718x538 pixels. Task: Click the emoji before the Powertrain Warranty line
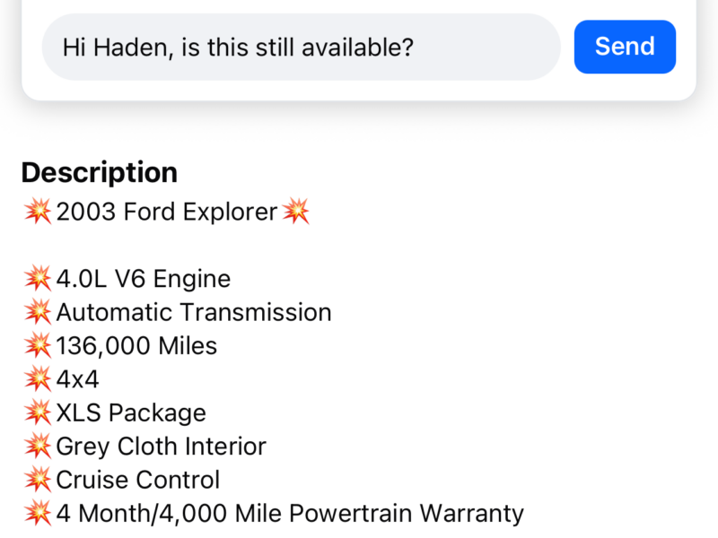(x=38, y=514)
